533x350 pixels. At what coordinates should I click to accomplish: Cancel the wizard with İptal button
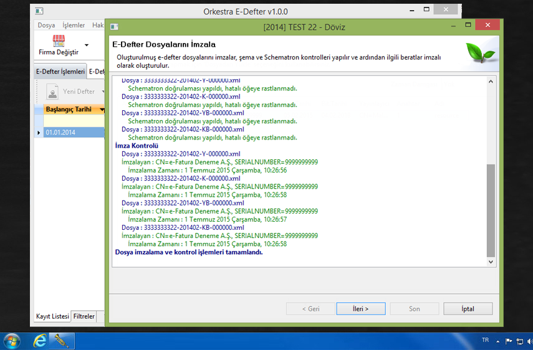pos(468,309)
